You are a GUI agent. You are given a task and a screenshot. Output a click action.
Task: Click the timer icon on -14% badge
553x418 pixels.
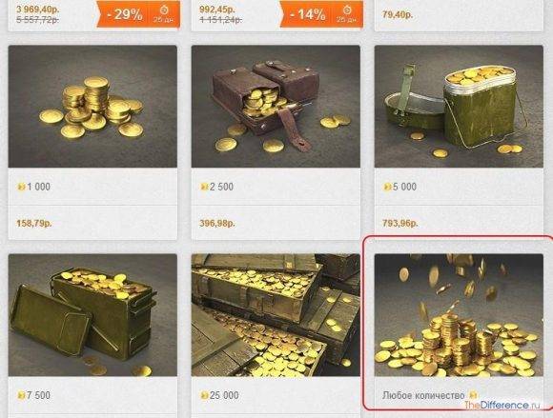click(x=347, y=10)
